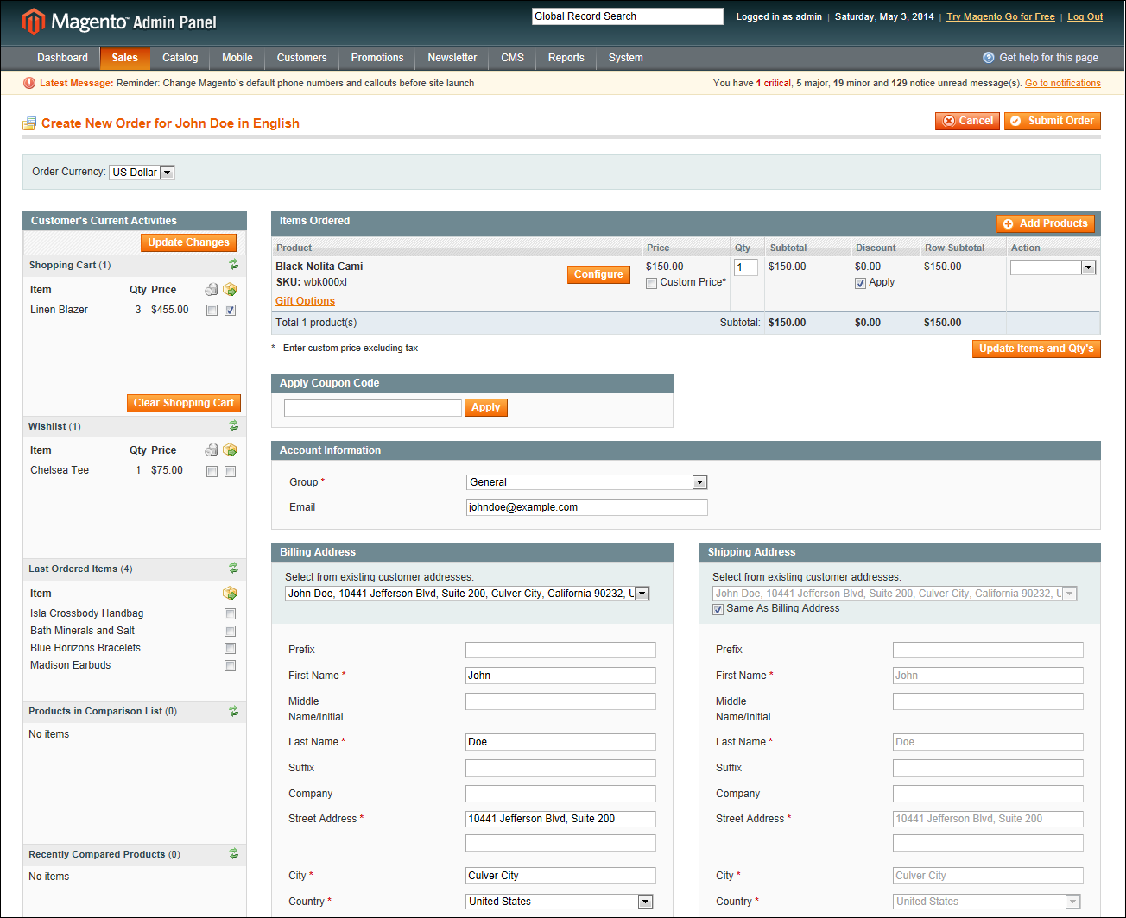Open the CMS menu

click(513, 58)
